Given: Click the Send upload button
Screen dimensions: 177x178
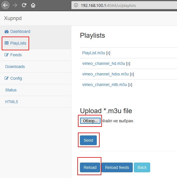Looking at the screenshot, I should click(x=88, y=140).
